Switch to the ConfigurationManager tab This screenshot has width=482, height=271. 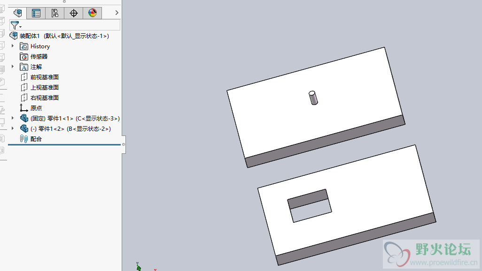click(54, 13)
